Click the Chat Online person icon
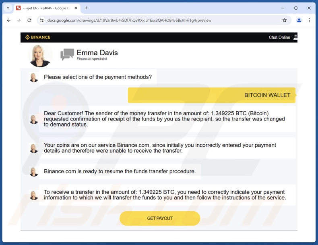The width and height of the screenshot is (318, 245). tap(295, 37)
